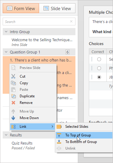The image size is (113, 163).
Task: Choose Cut from context menu
Action: [33, 76]
